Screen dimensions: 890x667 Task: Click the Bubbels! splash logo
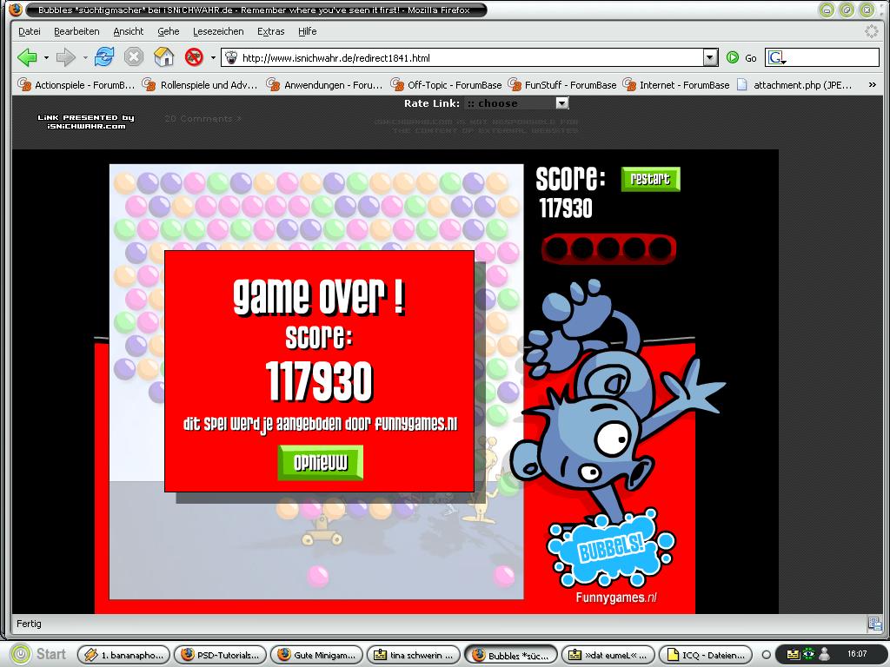[x=611, y=549]
